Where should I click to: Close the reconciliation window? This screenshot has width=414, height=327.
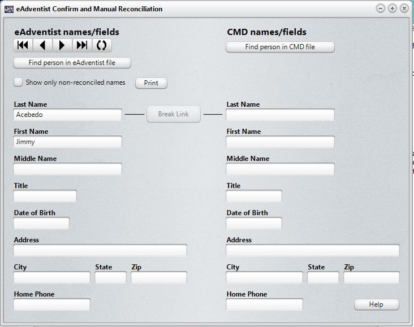pyautogui.click(x=404, y=8)
